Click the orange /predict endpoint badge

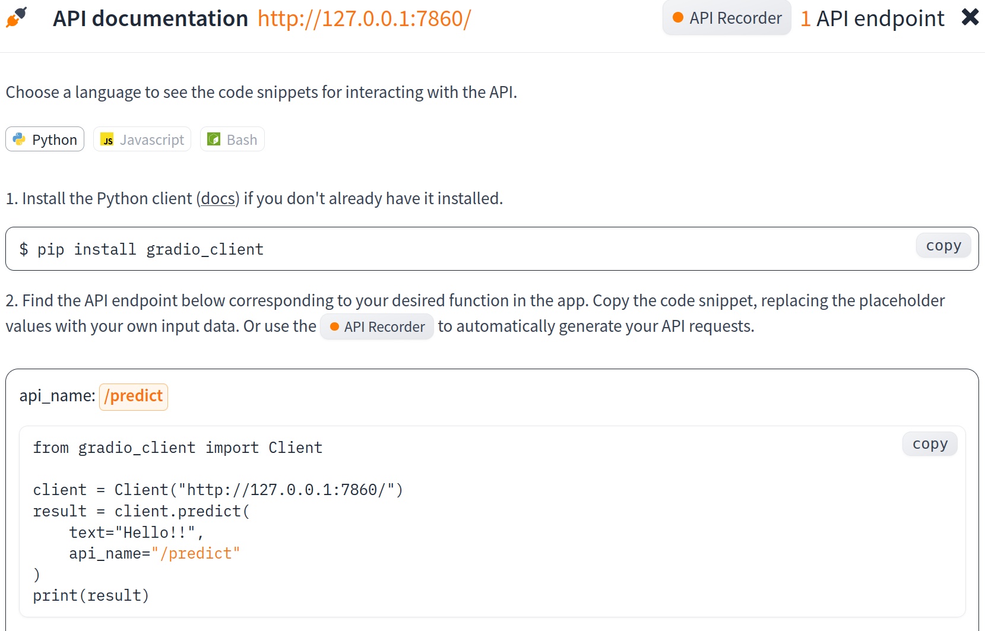click(x=133, y=396)
